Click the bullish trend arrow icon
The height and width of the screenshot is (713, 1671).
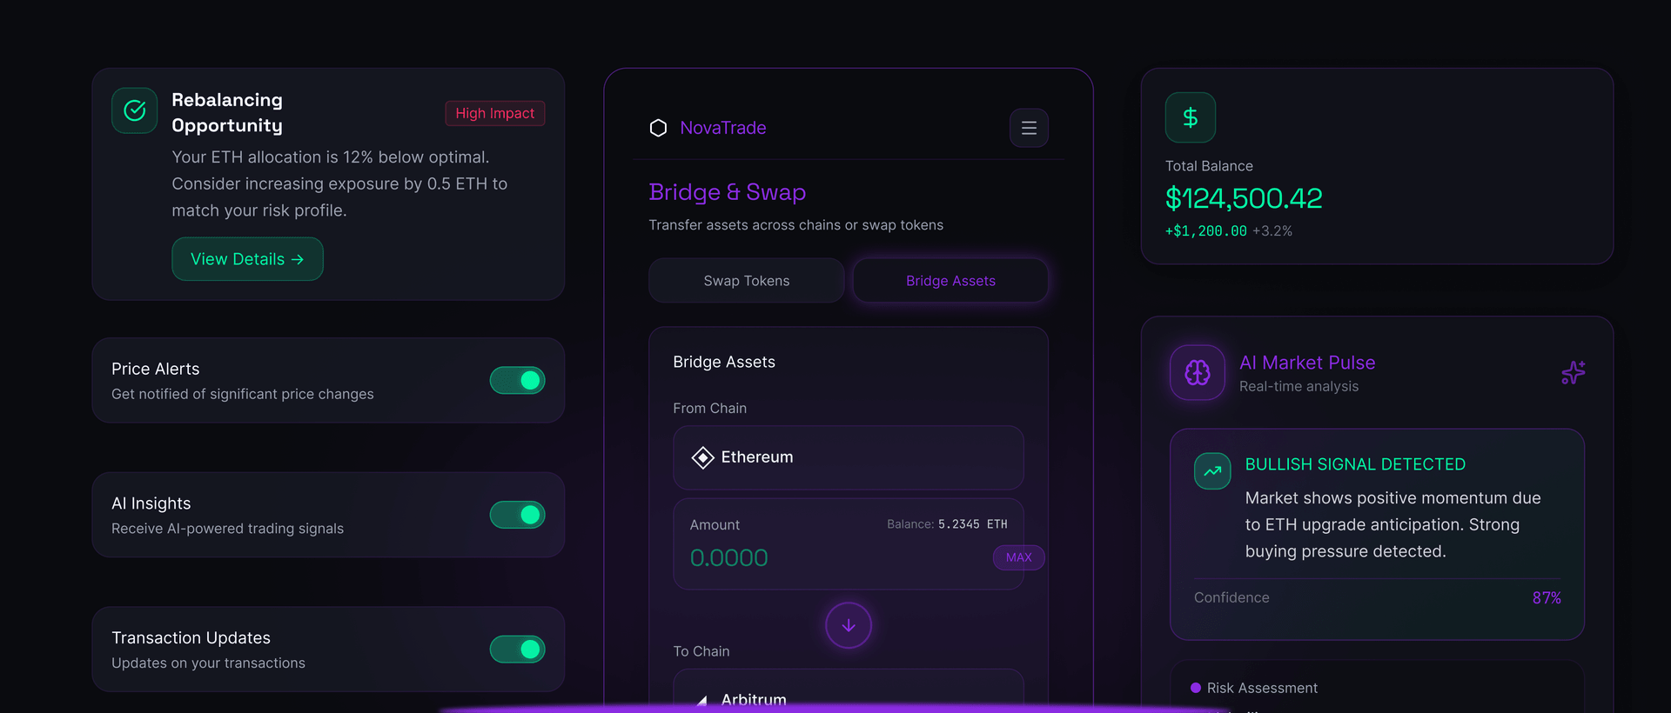1212,471
